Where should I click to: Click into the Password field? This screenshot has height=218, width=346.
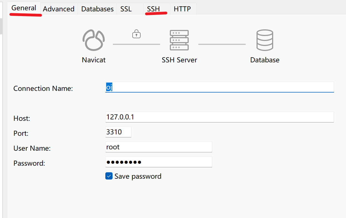point(159,162)
